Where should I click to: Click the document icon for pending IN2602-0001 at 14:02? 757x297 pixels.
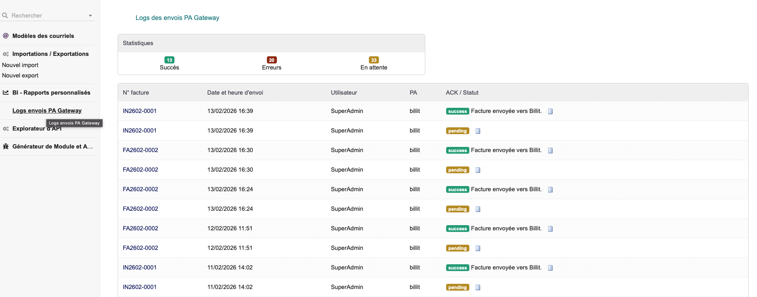478,287
